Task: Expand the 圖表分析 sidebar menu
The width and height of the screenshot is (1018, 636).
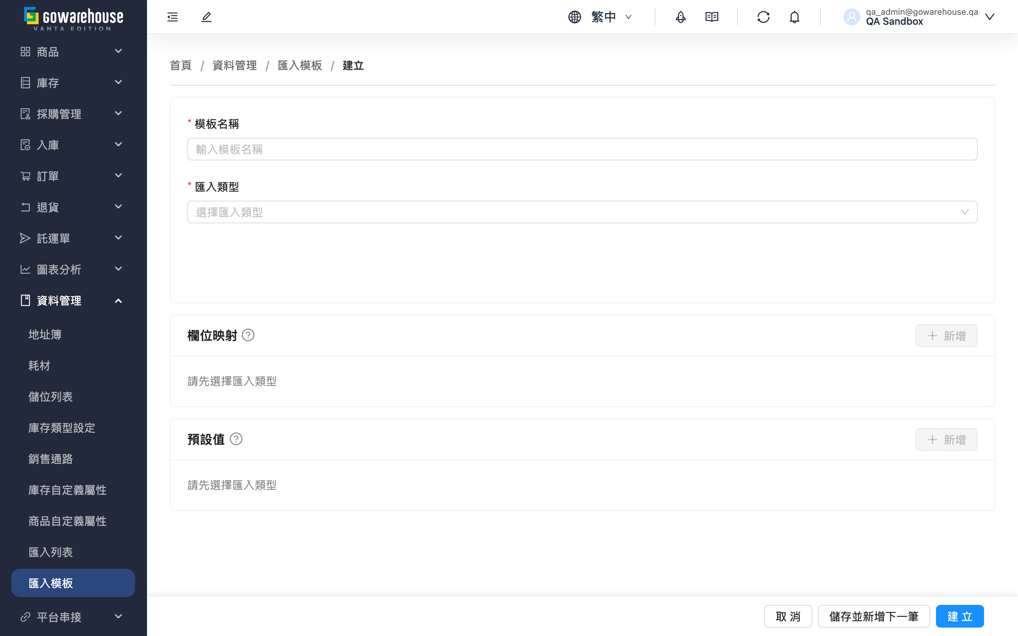Action: tap(119, 269)
